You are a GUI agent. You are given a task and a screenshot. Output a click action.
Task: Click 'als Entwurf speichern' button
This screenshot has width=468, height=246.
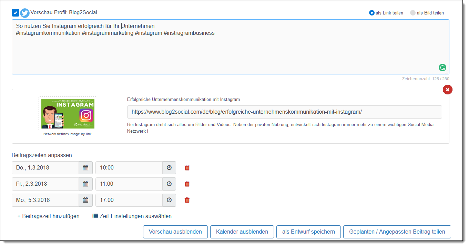tap(308, 232)
